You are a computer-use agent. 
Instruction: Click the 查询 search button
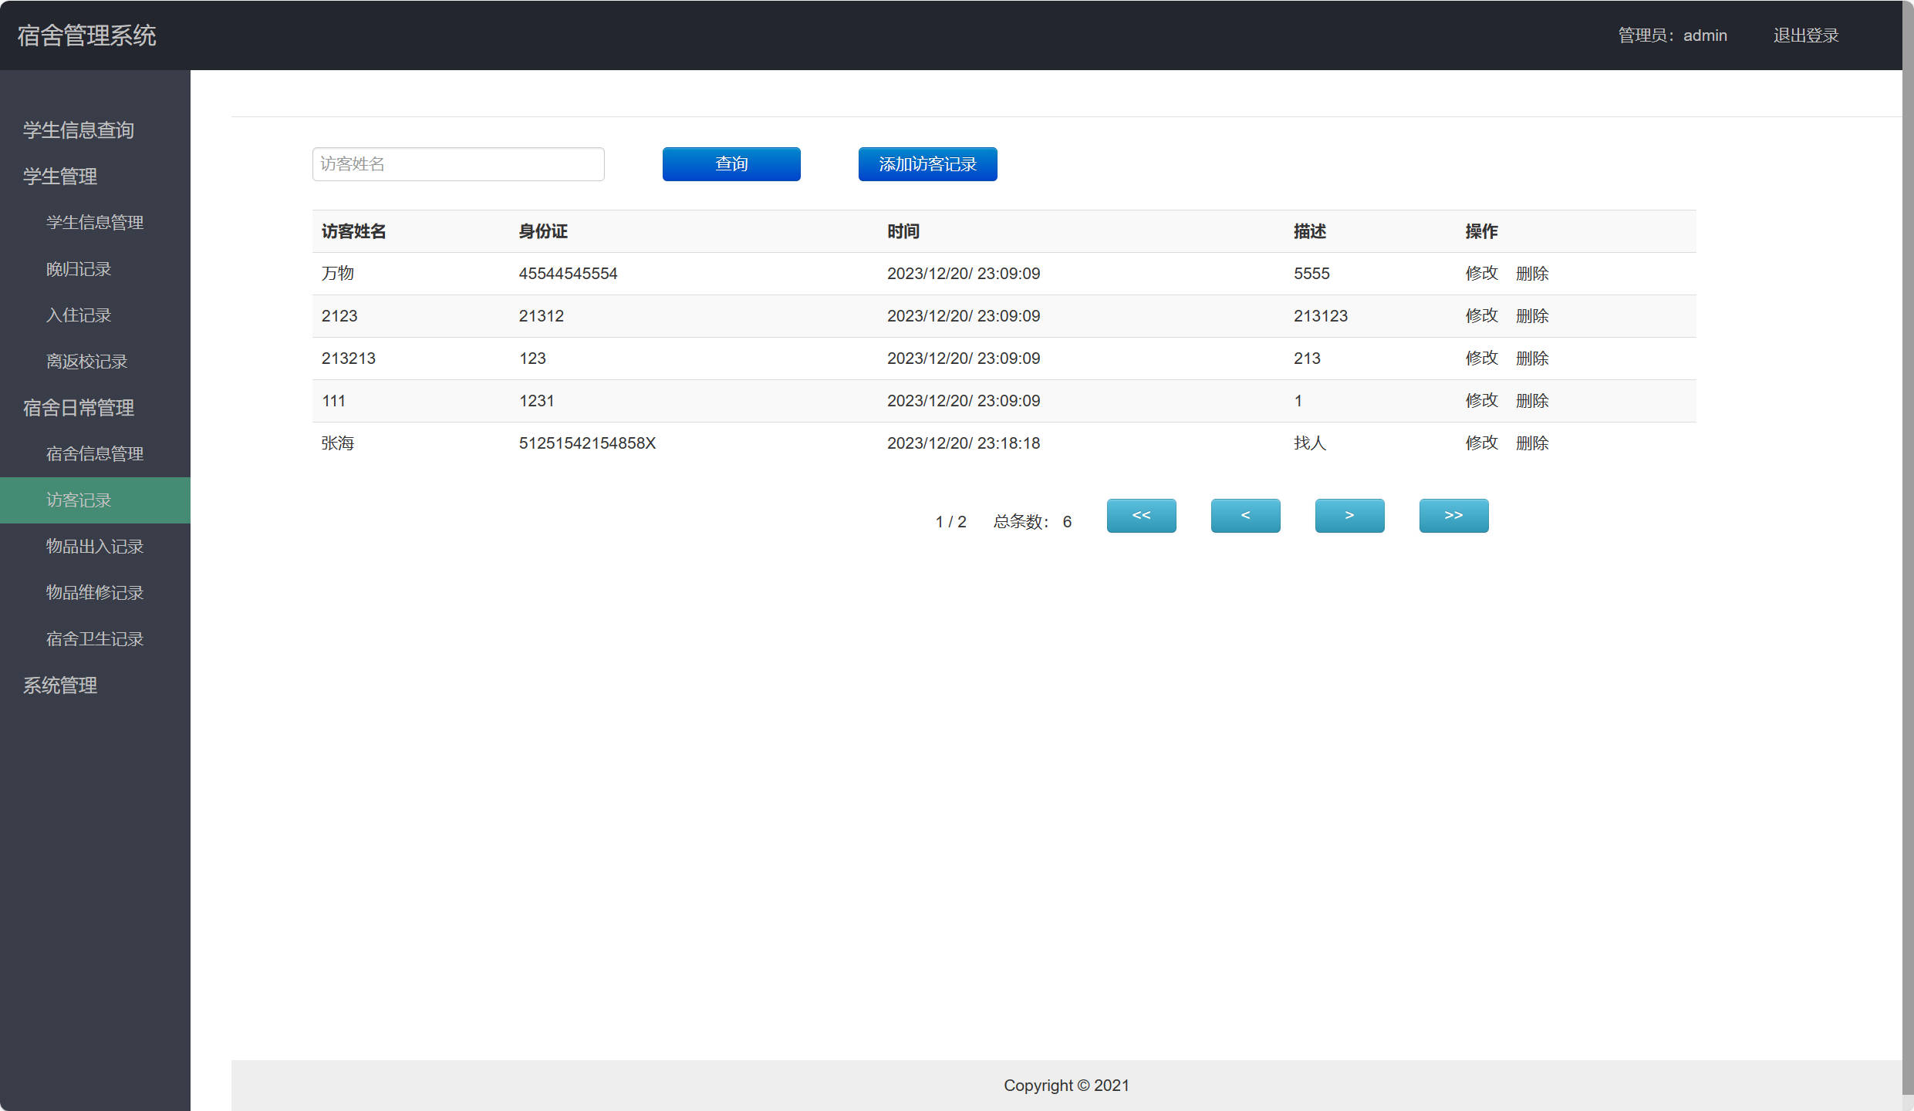(x=731, y=164)
